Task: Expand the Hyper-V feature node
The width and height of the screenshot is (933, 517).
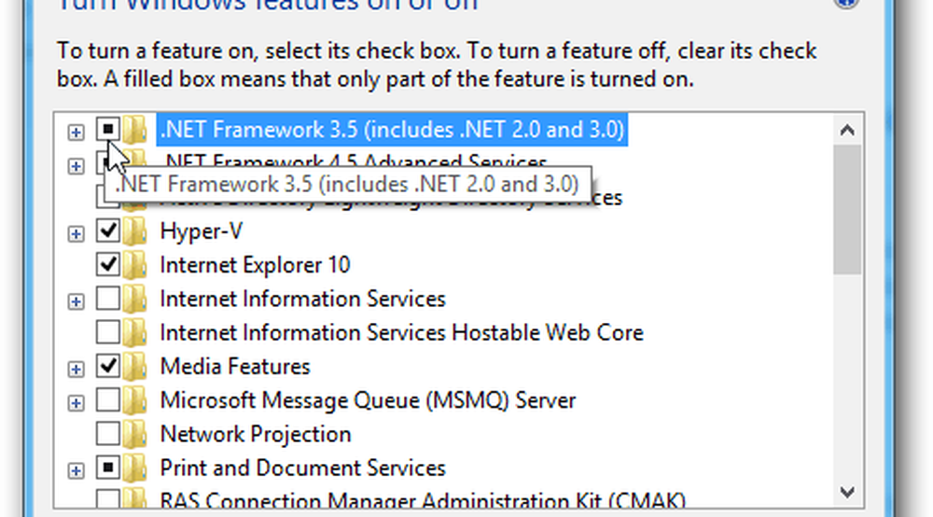Action: click(76, 234)
